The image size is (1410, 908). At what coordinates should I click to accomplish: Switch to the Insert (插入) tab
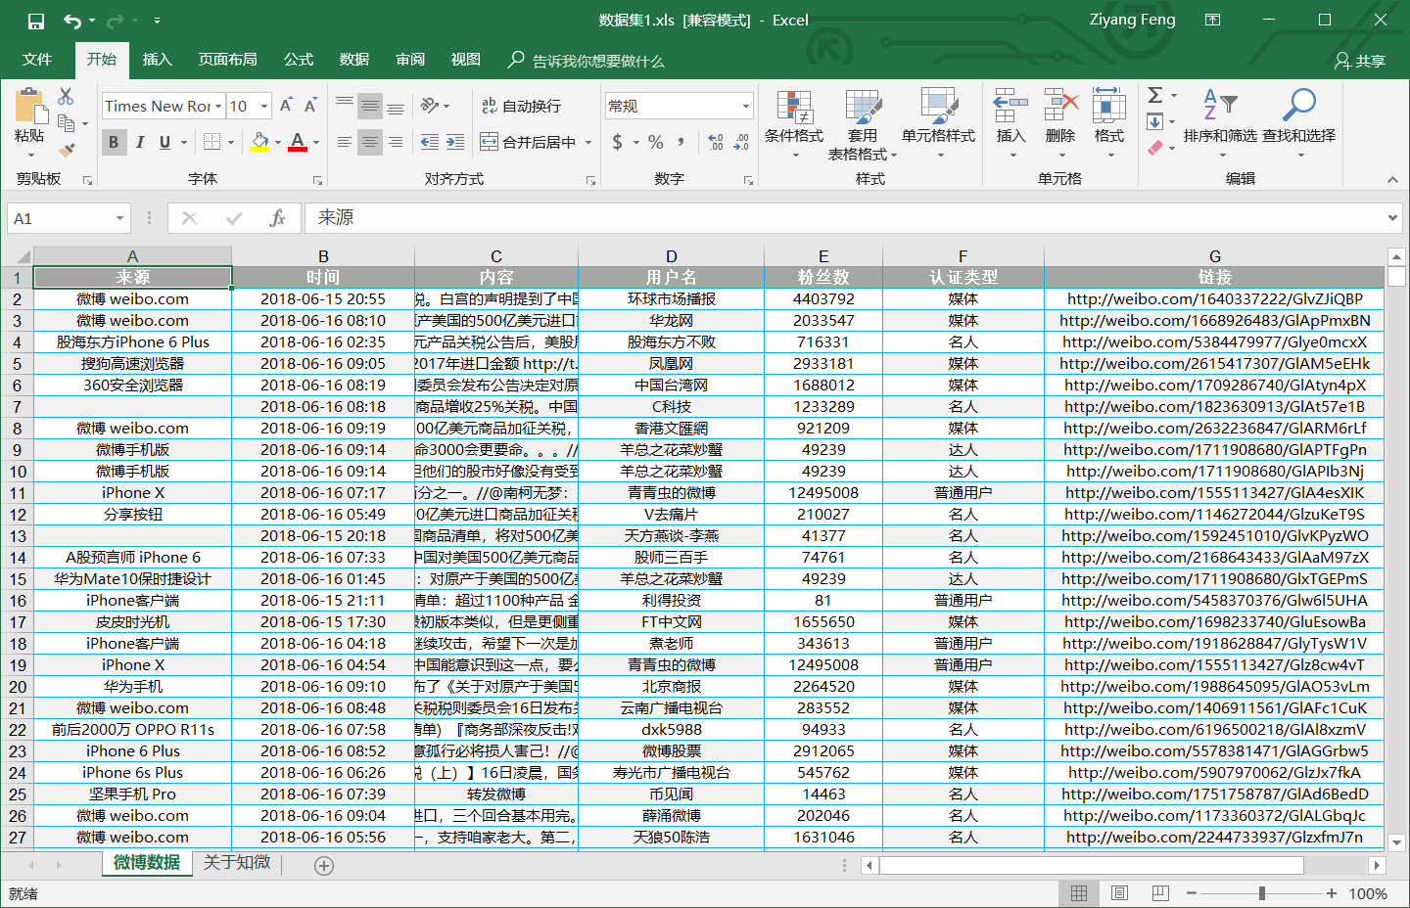[x=158, y=60]
